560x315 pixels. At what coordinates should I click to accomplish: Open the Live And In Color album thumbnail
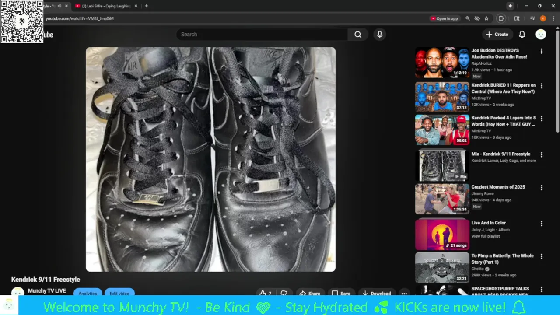click(x=442, y=234)
